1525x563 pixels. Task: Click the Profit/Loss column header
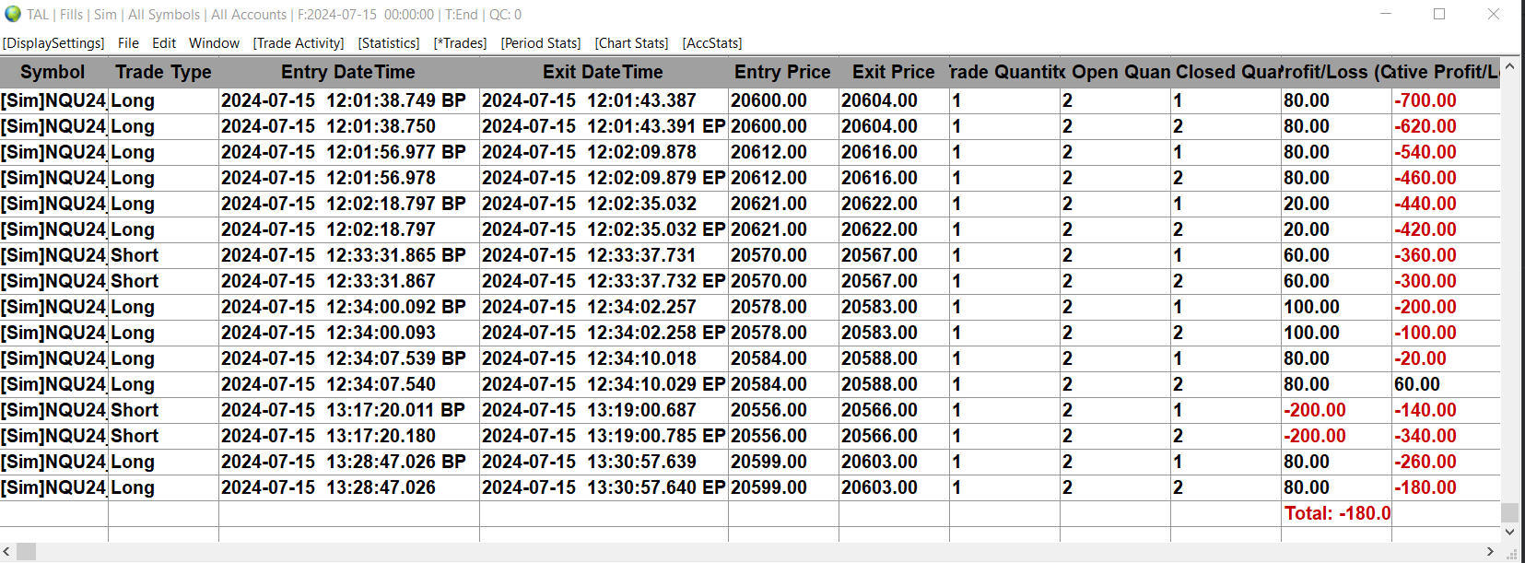tap(1336, 72)
